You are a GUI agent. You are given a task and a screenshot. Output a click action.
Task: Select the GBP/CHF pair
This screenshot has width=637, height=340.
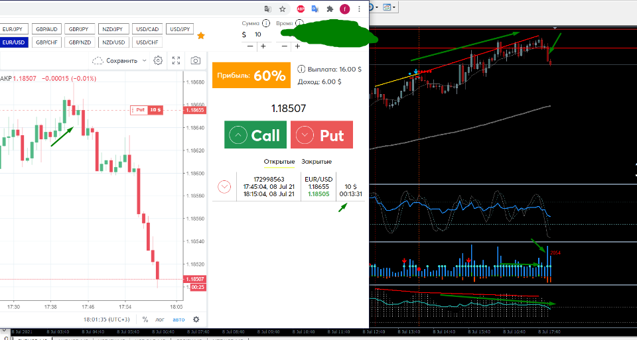pyautogui.click(x=46, y=42)
